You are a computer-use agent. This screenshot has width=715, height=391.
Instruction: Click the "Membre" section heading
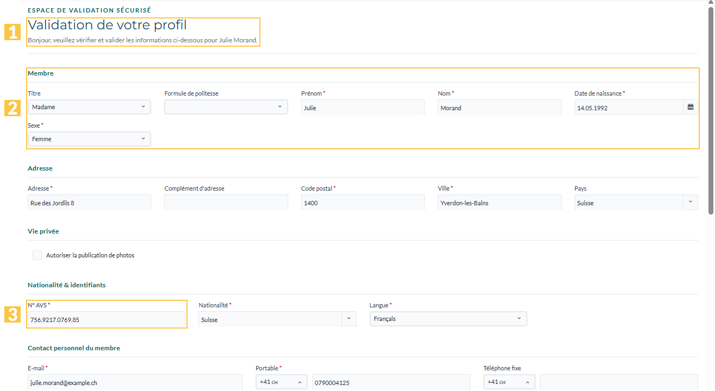41,73
